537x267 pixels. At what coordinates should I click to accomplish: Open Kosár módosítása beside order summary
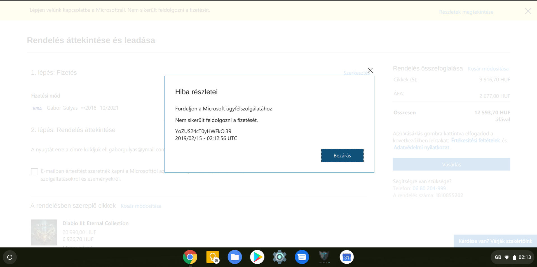[x=488, y=69]
